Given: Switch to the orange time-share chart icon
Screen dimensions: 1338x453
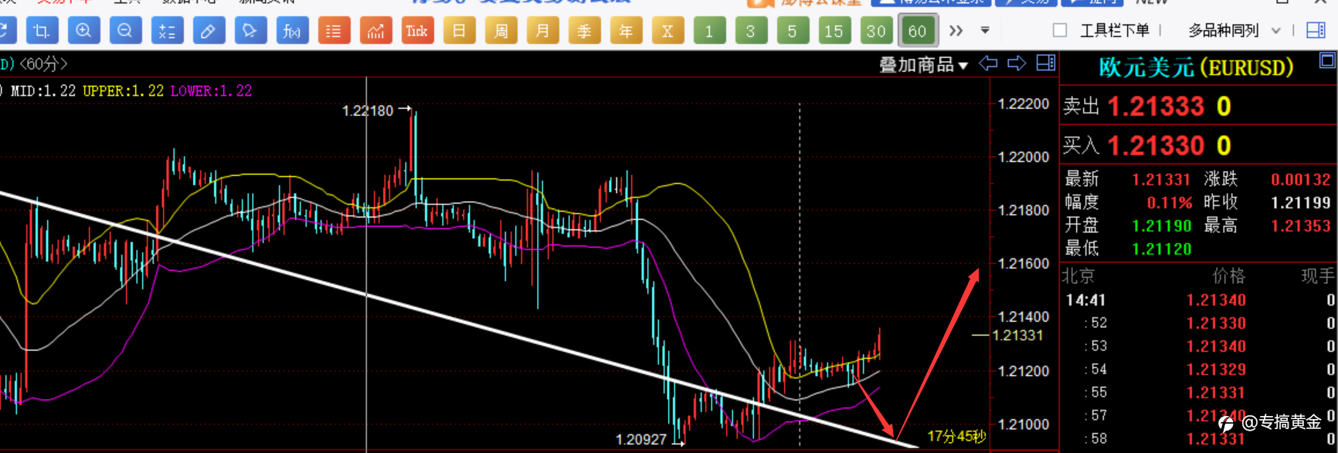Looking at the screenshot, I should (375, 31).
